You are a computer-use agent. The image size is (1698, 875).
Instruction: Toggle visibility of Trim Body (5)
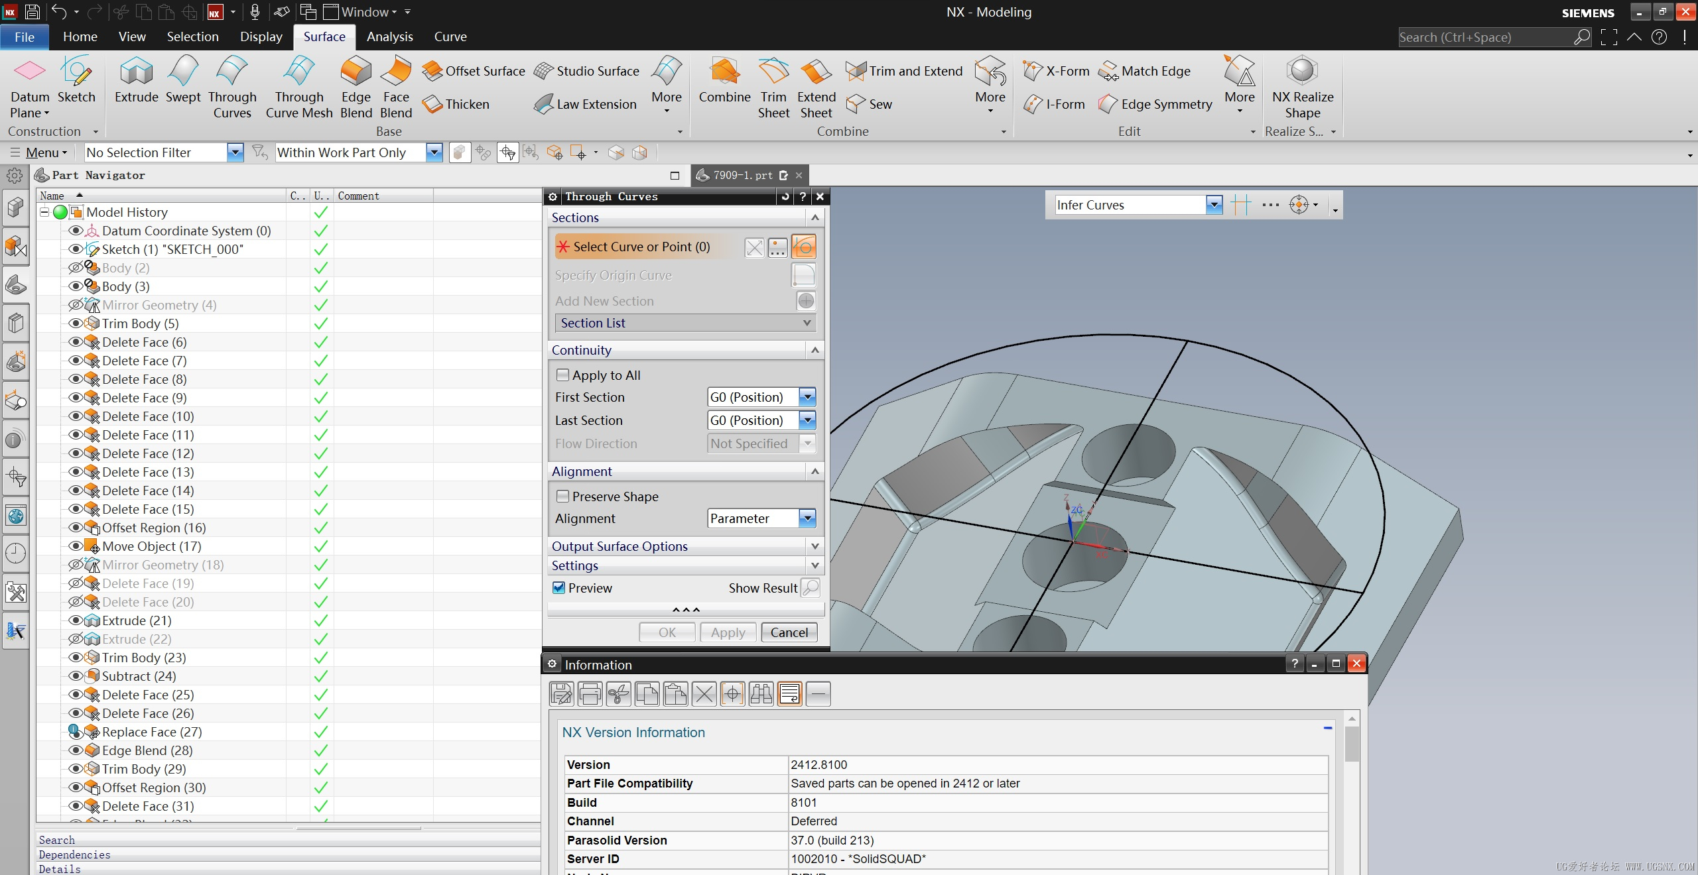coord(76,323)
